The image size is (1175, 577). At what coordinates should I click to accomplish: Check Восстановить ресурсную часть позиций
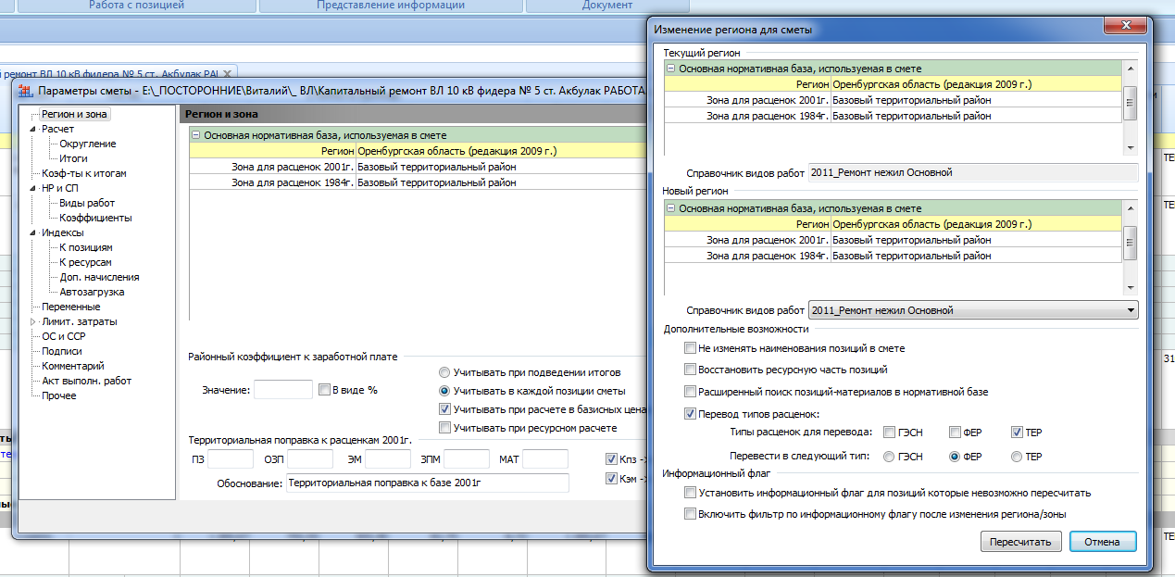[x=690, y=370]
